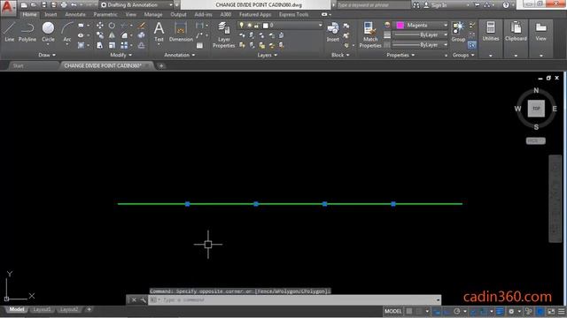Click new drawing tab plus button

(161, 66)
